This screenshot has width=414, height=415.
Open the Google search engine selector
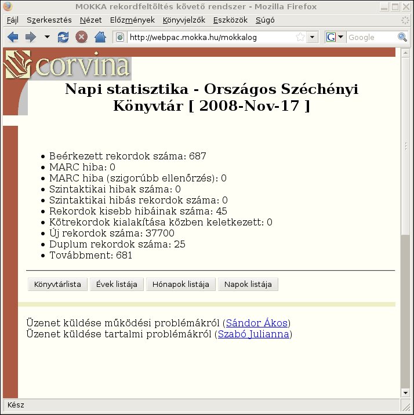[x=335, y=37]
